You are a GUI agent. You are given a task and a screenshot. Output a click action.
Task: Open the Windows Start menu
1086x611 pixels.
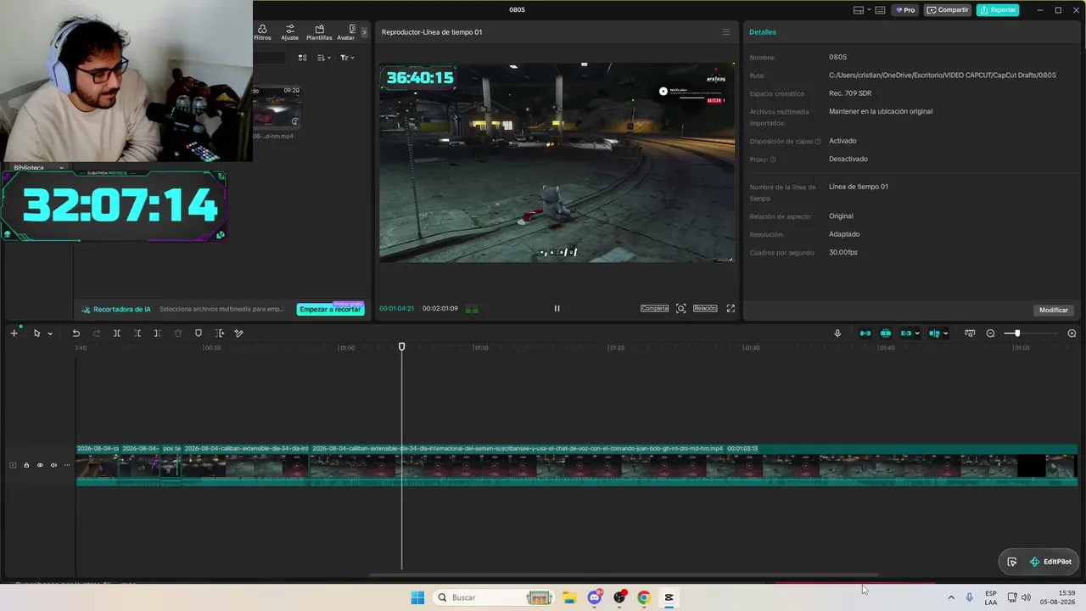click(417, 597)
